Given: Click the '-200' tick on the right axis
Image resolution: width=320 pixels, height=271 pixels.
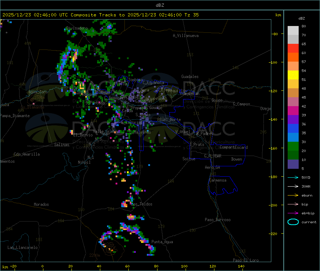Looking at the screenshot, I should coord(274,205).
